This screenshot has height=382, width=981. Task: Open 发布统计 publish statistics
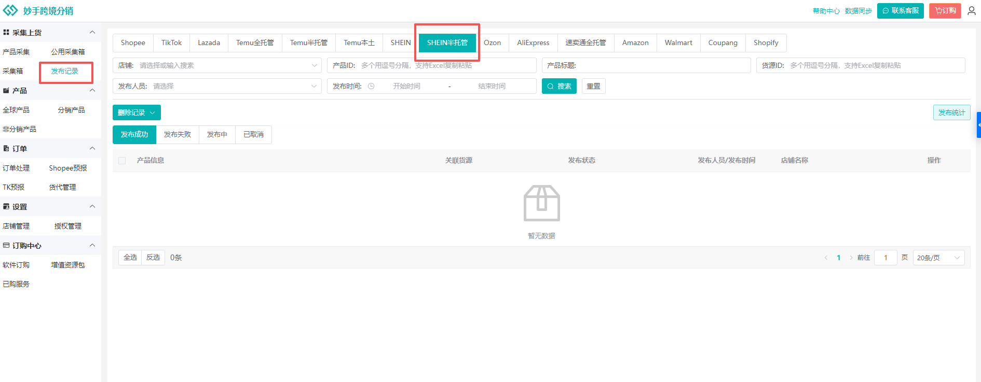coord(952,112)
